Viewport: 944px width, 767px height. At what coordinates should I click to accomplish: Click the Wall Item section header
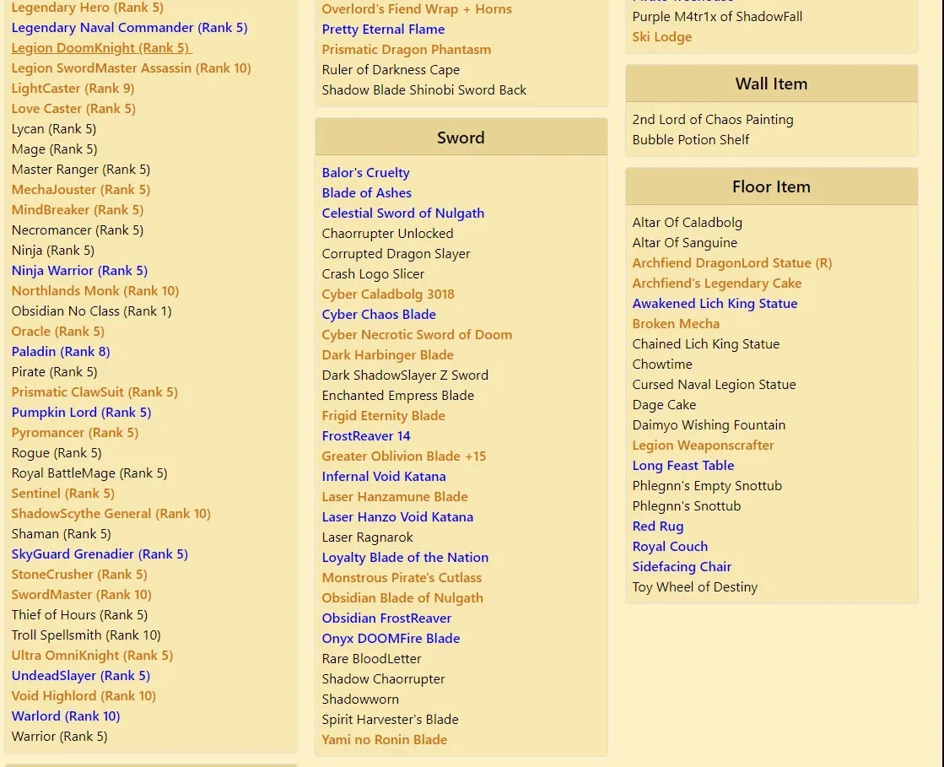coord(772,84)
